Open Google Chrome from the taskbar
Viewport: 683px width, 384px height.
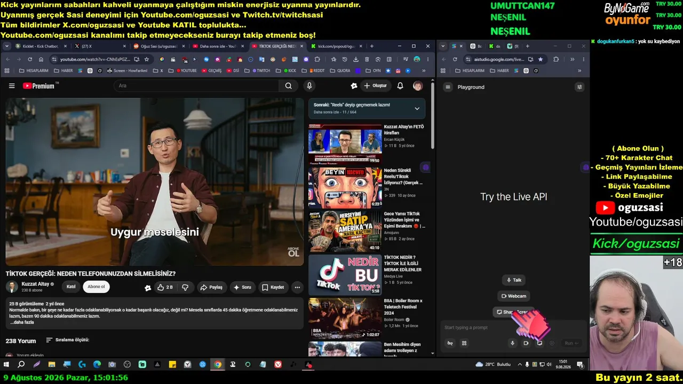point(218,365)
